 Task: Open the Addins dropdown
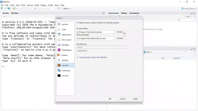tap(67, 9)
